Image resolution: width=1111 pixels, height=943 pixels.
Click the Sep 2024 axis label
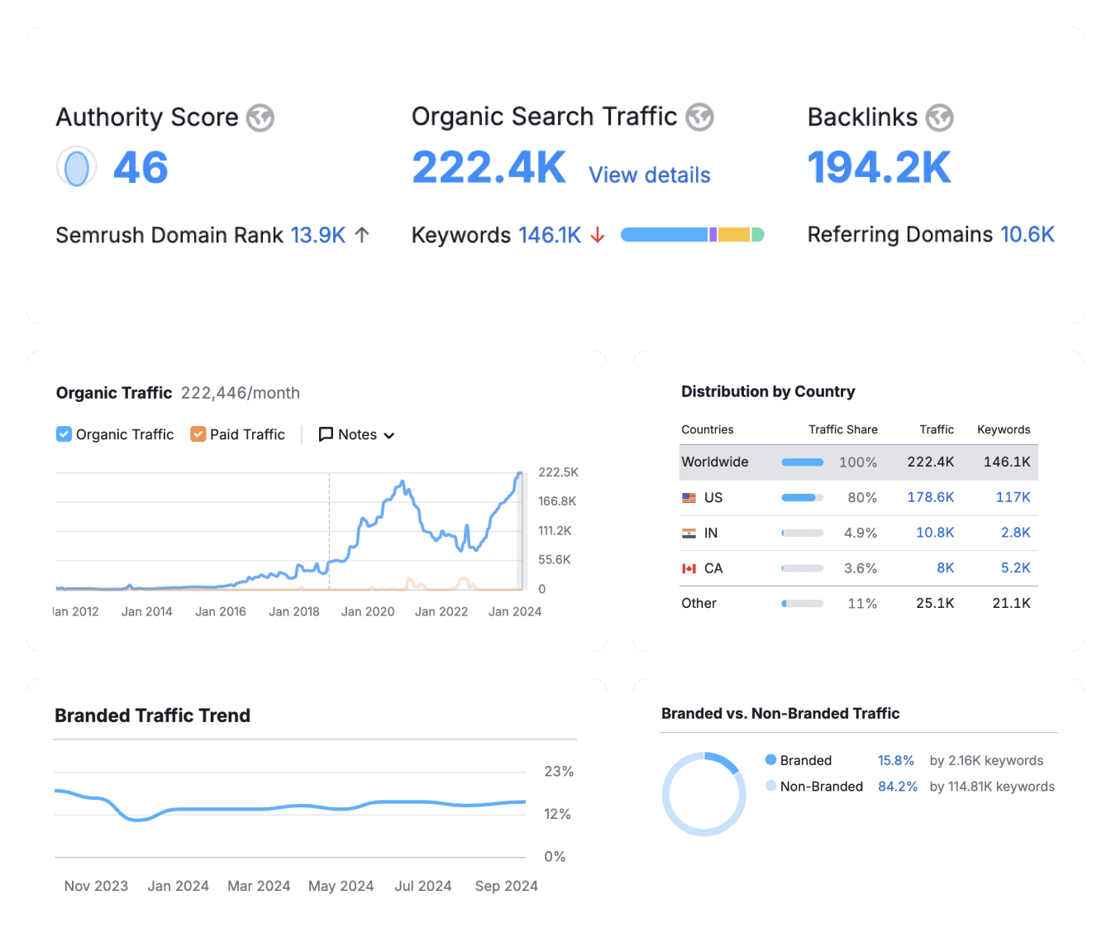[506, 886]
